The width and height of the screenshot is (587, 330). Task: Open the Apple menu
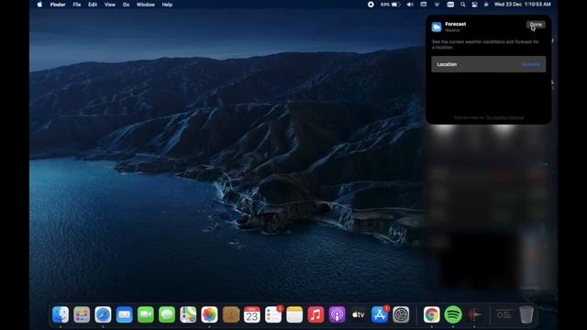[x=39, y=5]
